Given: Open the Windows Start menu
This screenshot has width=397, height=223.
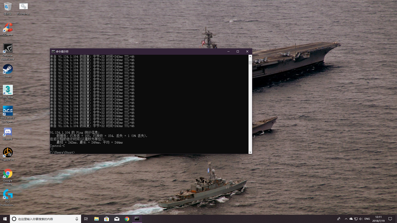Looking at the screenshot, I should click(5, 219).
